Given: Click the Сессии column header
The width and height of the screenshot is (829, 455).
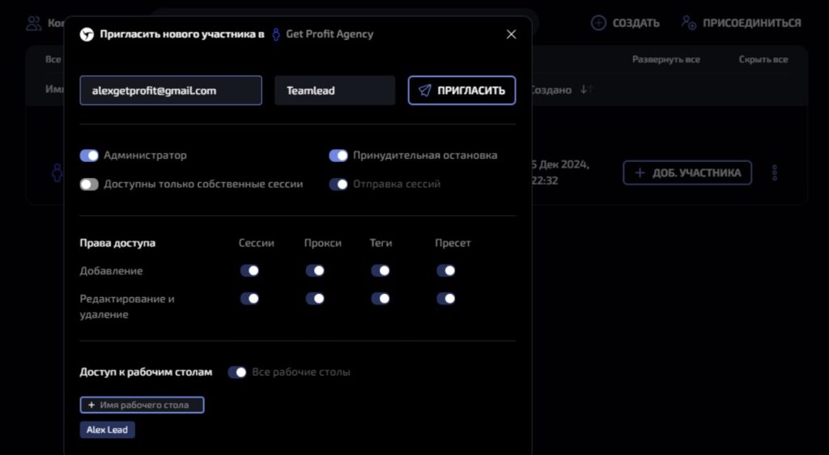Looking at the screenshot, I should click(256, 243).
